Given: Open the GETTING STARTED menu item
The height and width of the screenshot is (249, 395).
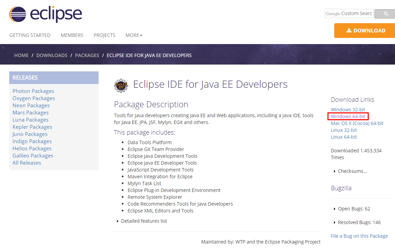Looking at the screenshot, I should [x=30, y=35].
